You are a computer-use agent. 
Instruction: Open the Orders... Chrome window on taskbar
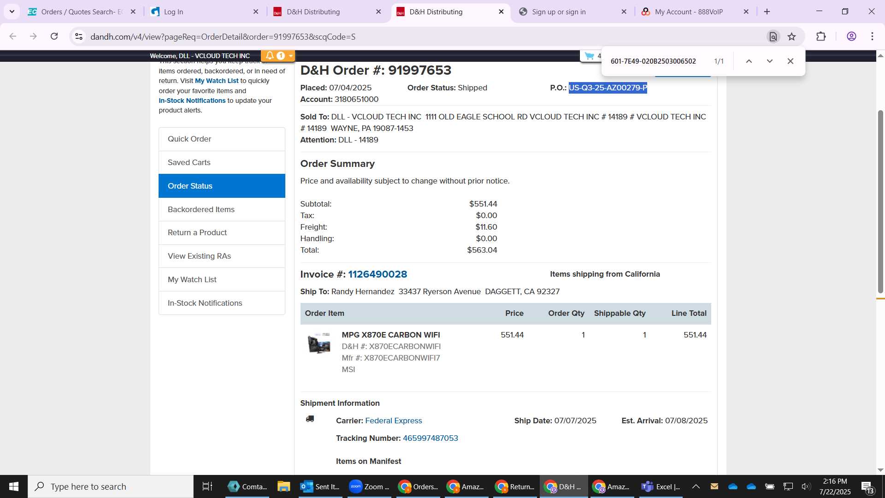pyautogui.click(x=418, y=486)
